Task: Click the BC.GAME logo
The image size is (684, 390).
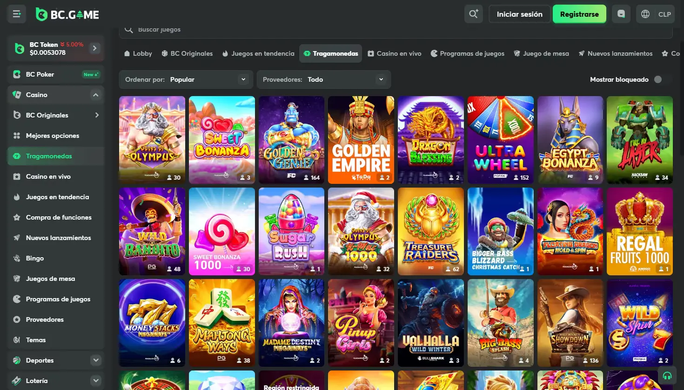Action: pos(67,14)
